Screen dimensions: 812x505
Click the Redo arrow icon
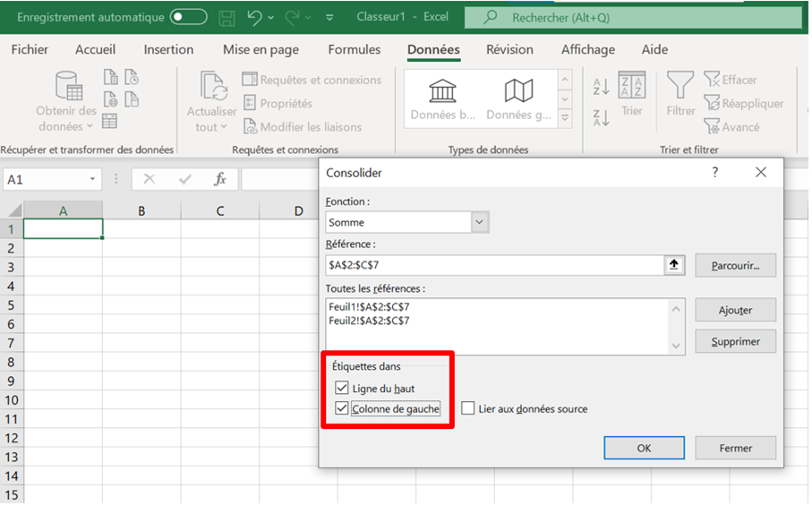pos(292,18)
